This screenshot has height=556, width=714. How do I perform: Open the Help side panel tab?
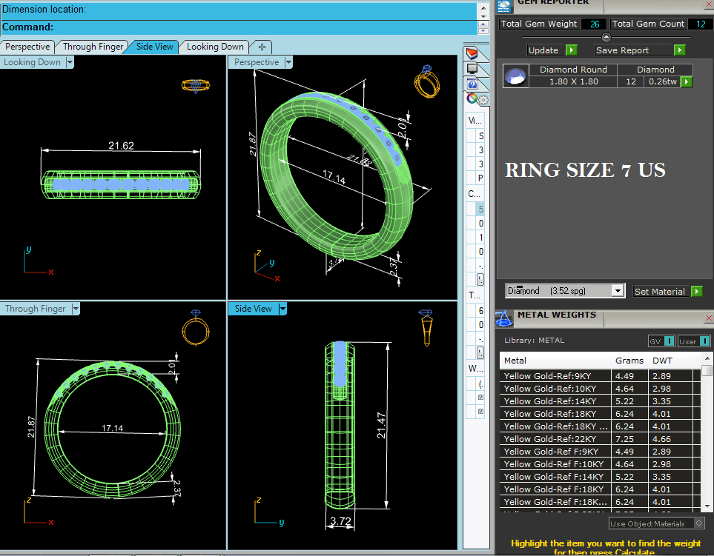click(472, 84)
